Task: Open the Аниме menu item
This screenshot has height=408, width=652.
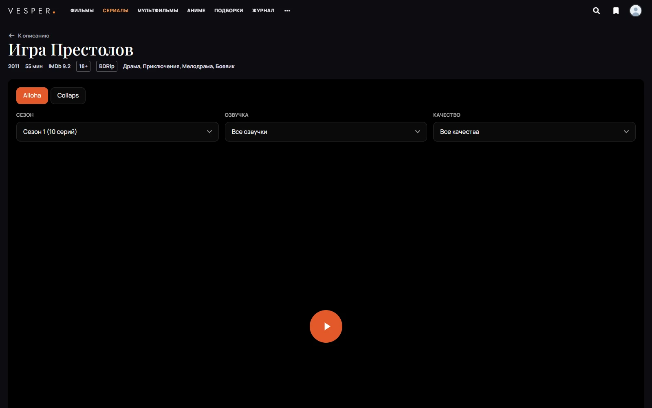Action: click(x=196, y=11)
